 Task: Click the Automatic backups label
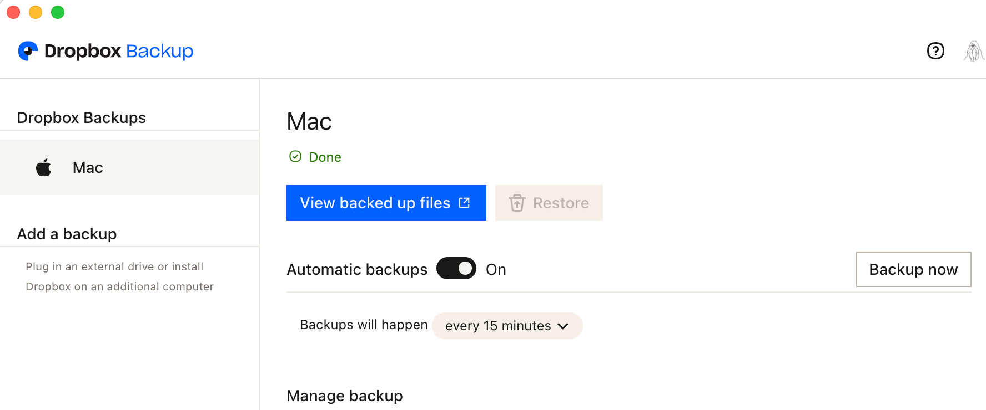357,270
